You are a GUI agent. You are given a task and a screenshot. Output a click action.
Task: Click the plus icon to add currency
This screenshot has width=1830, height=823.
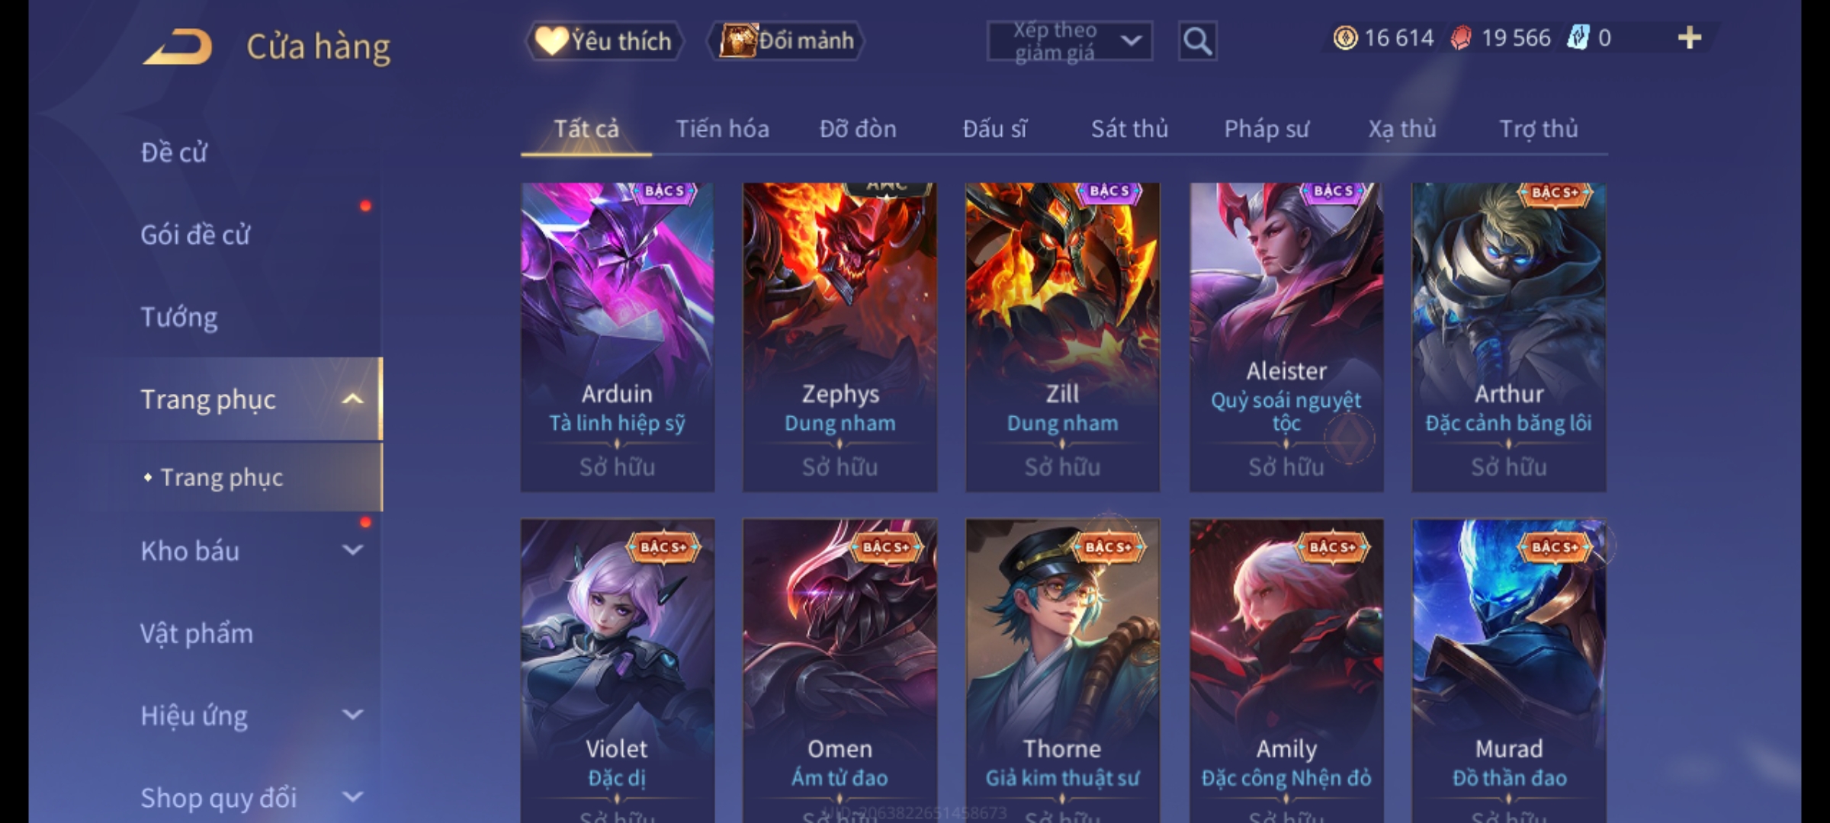point(1690,38)
